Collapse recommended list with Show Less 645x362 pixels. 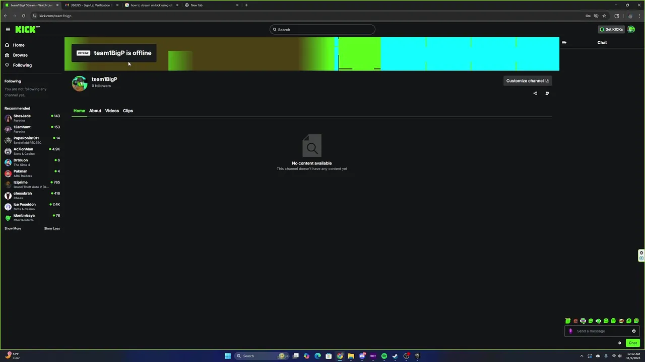52,228
